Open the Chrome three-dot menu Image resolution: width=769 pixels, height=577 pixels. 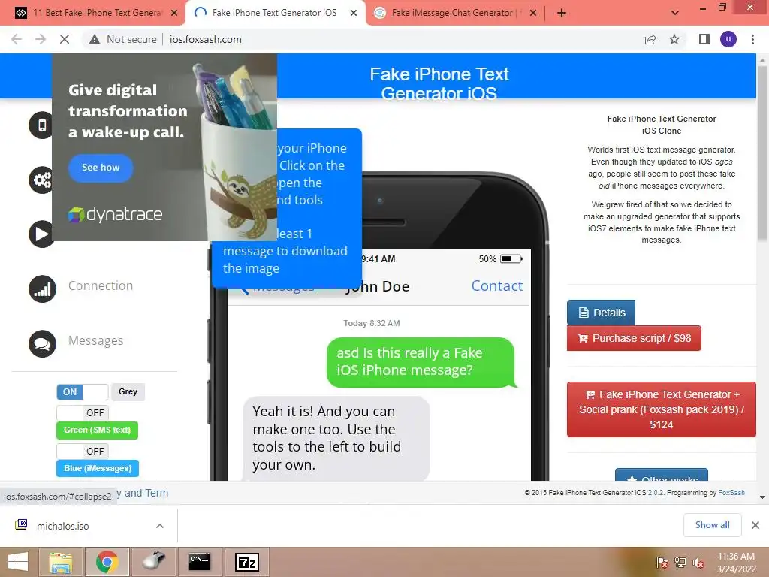pyautogui.click(x=752, y=39)
